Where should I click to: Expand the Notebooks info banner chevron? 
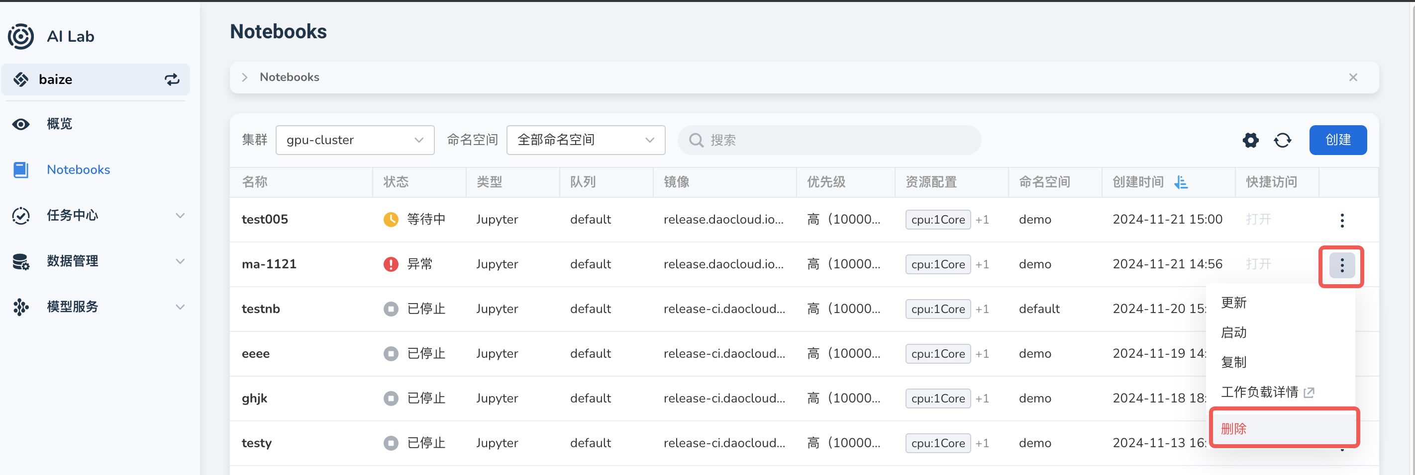[x=244, y=78]
